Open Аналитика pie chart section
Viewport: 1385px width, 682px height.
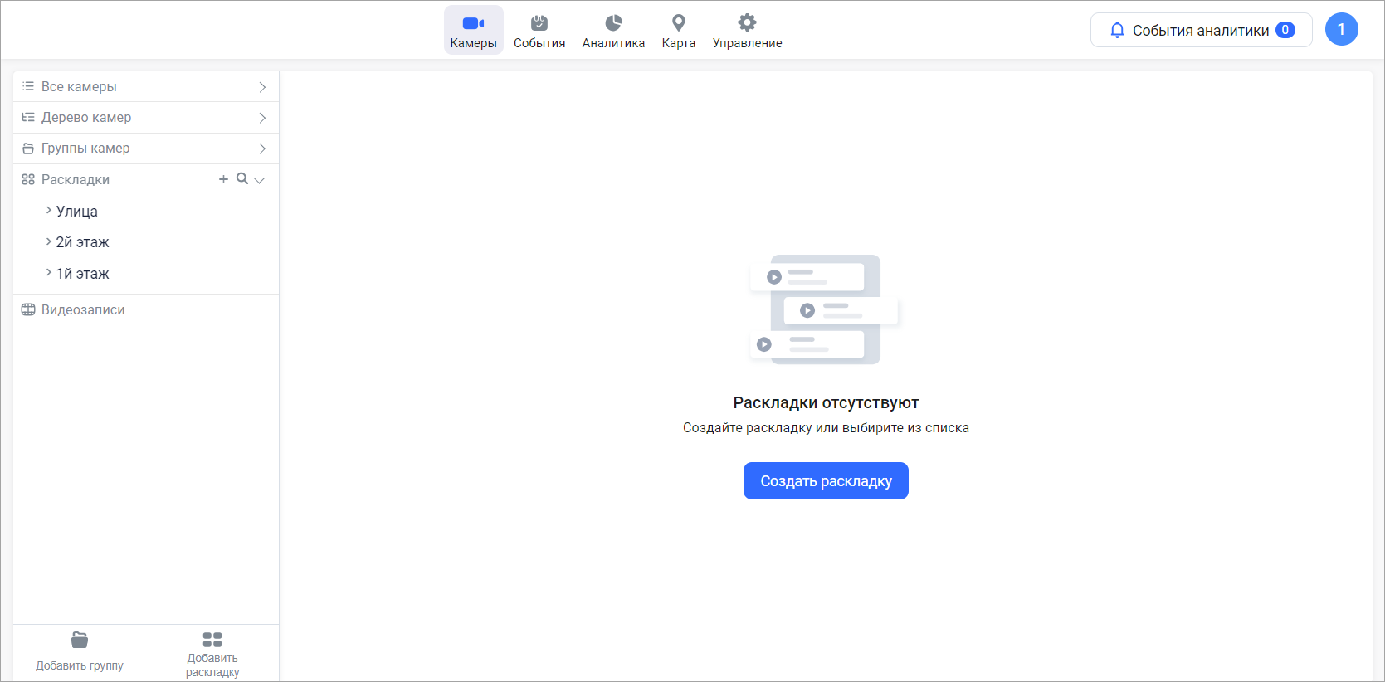613,31
